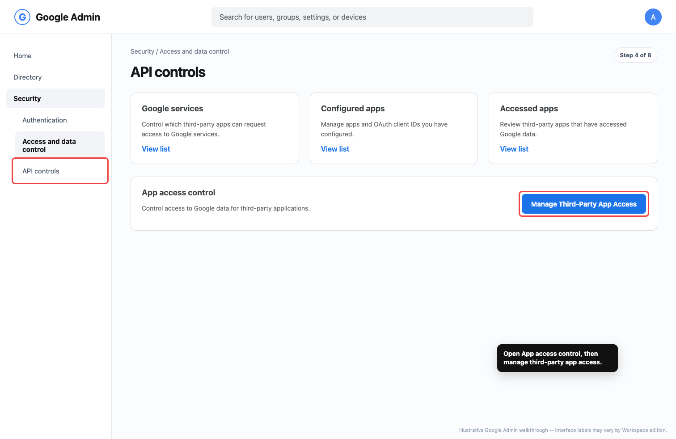Click the Google Admin title text

[68, 17]
